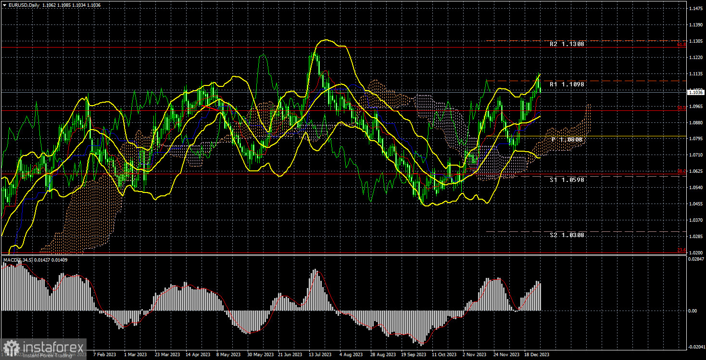Click 1.0795 on the price axis

coord(695,139)
